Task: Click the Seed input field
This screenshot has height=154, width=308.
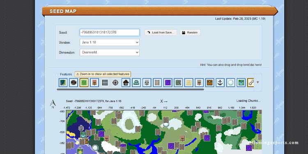Action: 110,32
